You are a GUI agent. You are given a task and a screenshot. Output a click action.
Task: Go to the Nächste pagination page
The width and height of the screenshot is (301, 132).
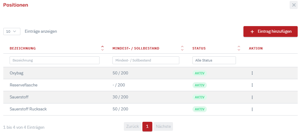[163, 127]
